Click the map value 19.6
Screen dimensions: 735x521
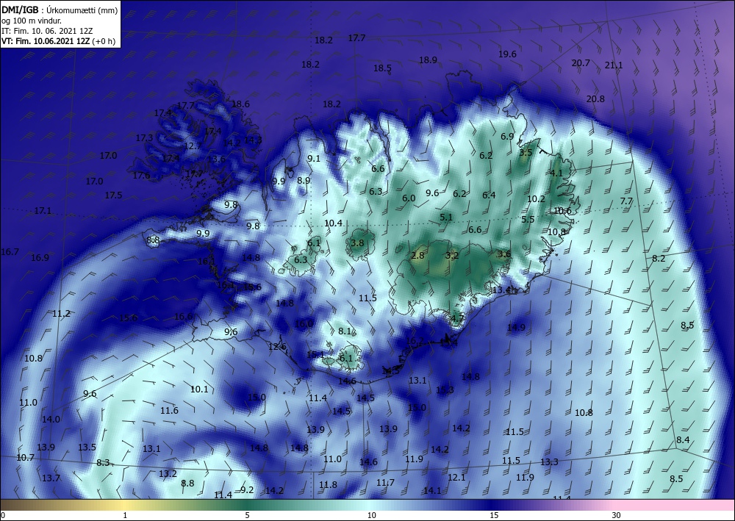507,54
